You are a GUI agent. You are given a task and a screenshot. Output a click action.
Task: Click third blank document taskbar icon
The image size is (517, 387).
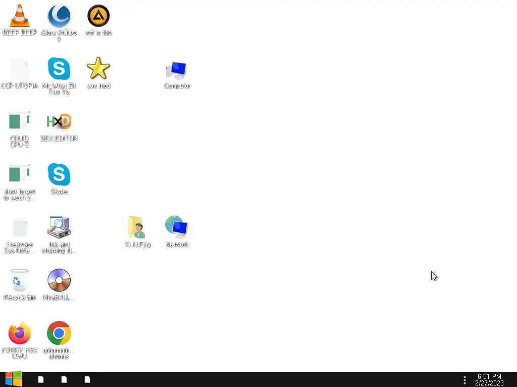87,379
